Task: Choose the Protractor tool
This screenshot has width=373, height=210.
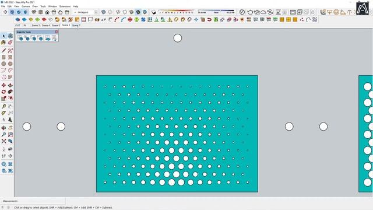Action: [x=3, y=113]
